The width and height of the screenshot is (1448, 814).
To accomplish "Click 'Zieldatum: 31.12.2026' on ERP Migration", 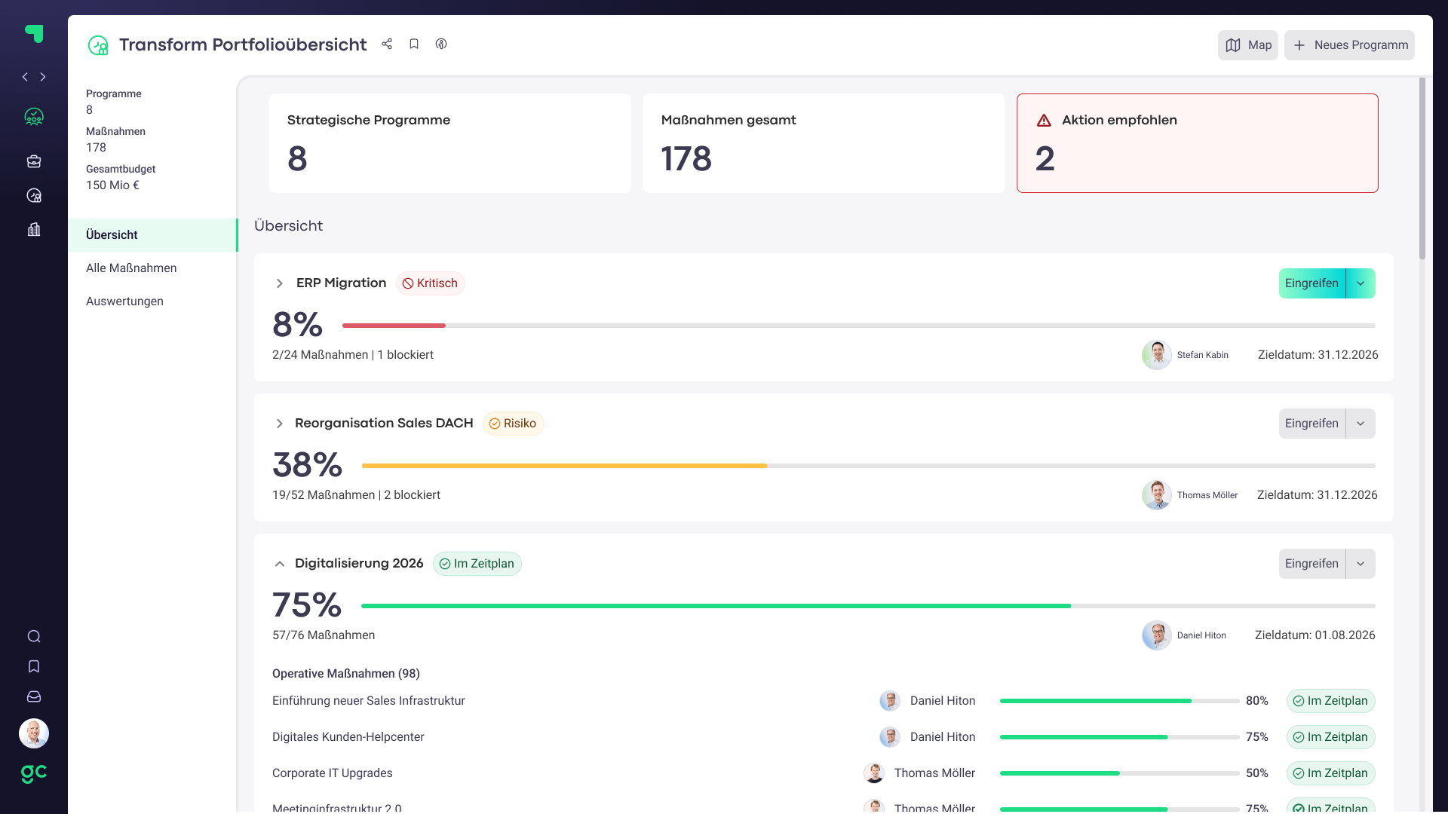I will (1318, 355).
